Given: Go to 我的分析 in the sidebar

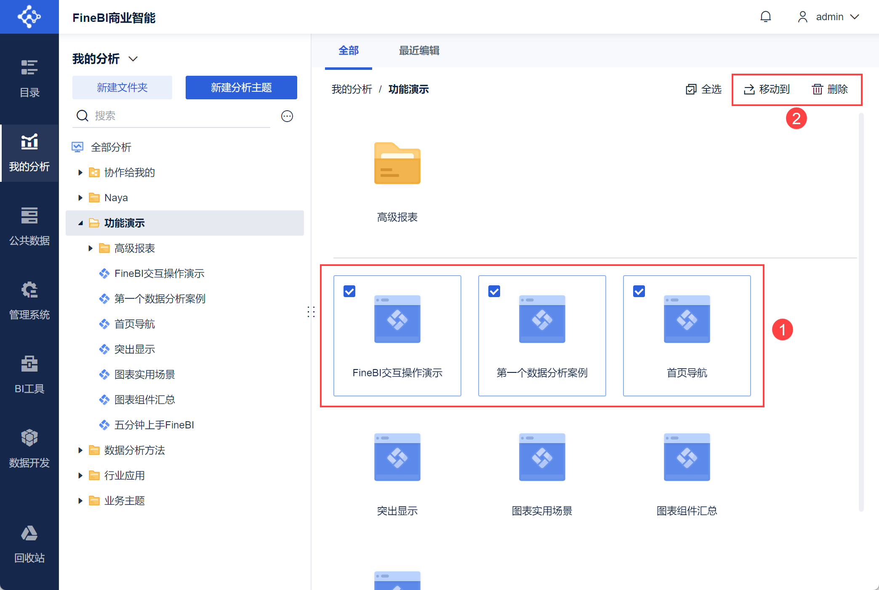Looking at the screenshot, I should 29,153.
